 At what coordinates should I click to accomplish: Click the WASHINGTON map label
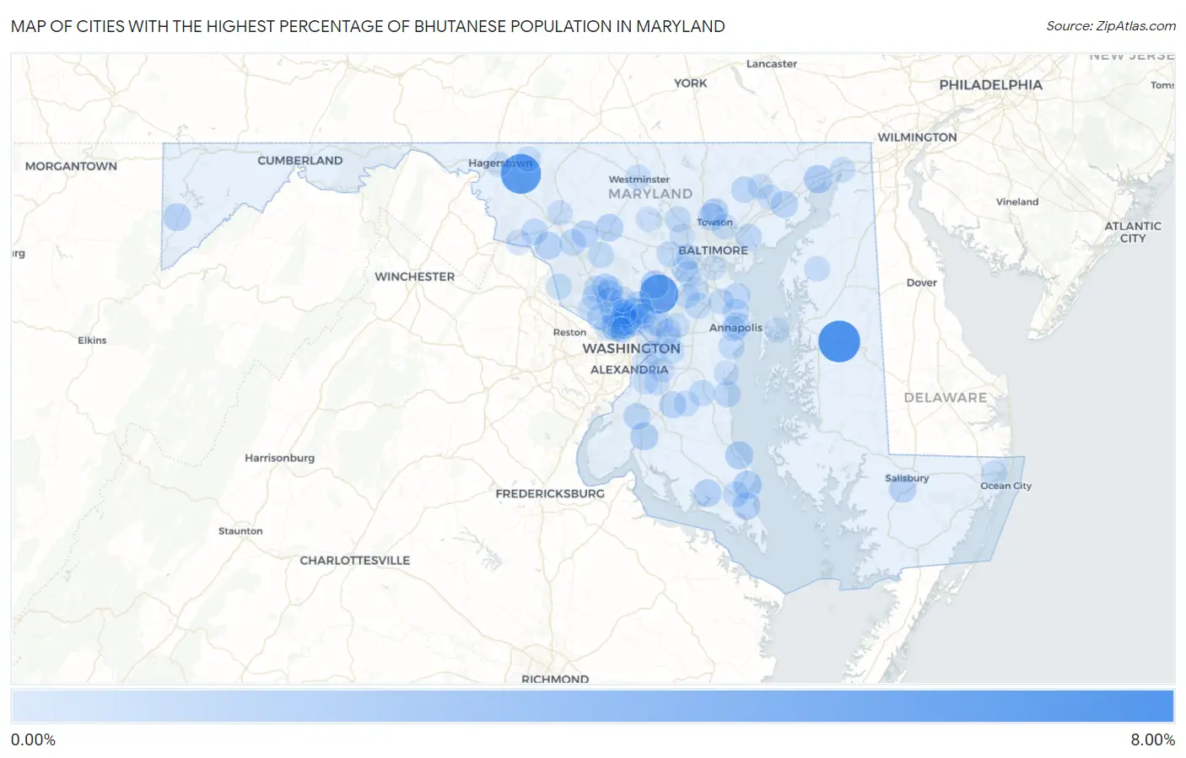click(x=631, y=348)
